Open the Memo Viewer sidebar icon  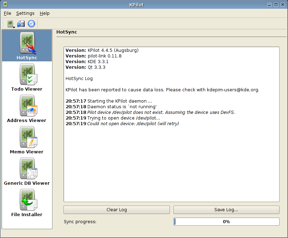(x=27, y=140)
